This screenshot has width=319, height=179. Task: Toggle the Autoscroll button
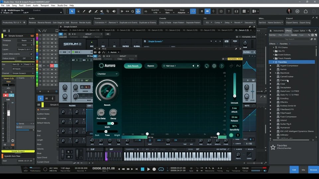(x=207, y=11)
